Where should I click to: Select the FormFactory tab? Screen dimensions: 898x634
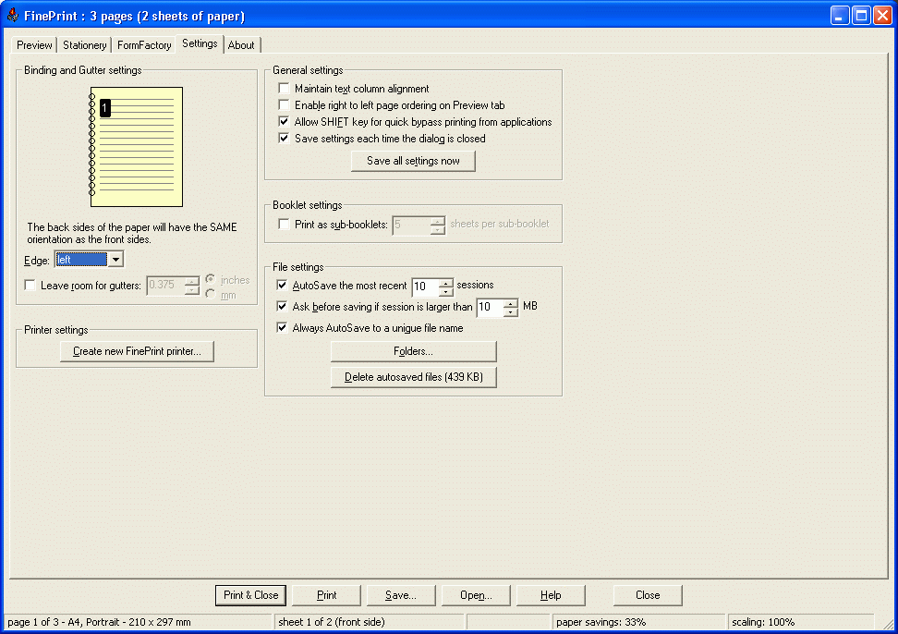pos(143,44)
